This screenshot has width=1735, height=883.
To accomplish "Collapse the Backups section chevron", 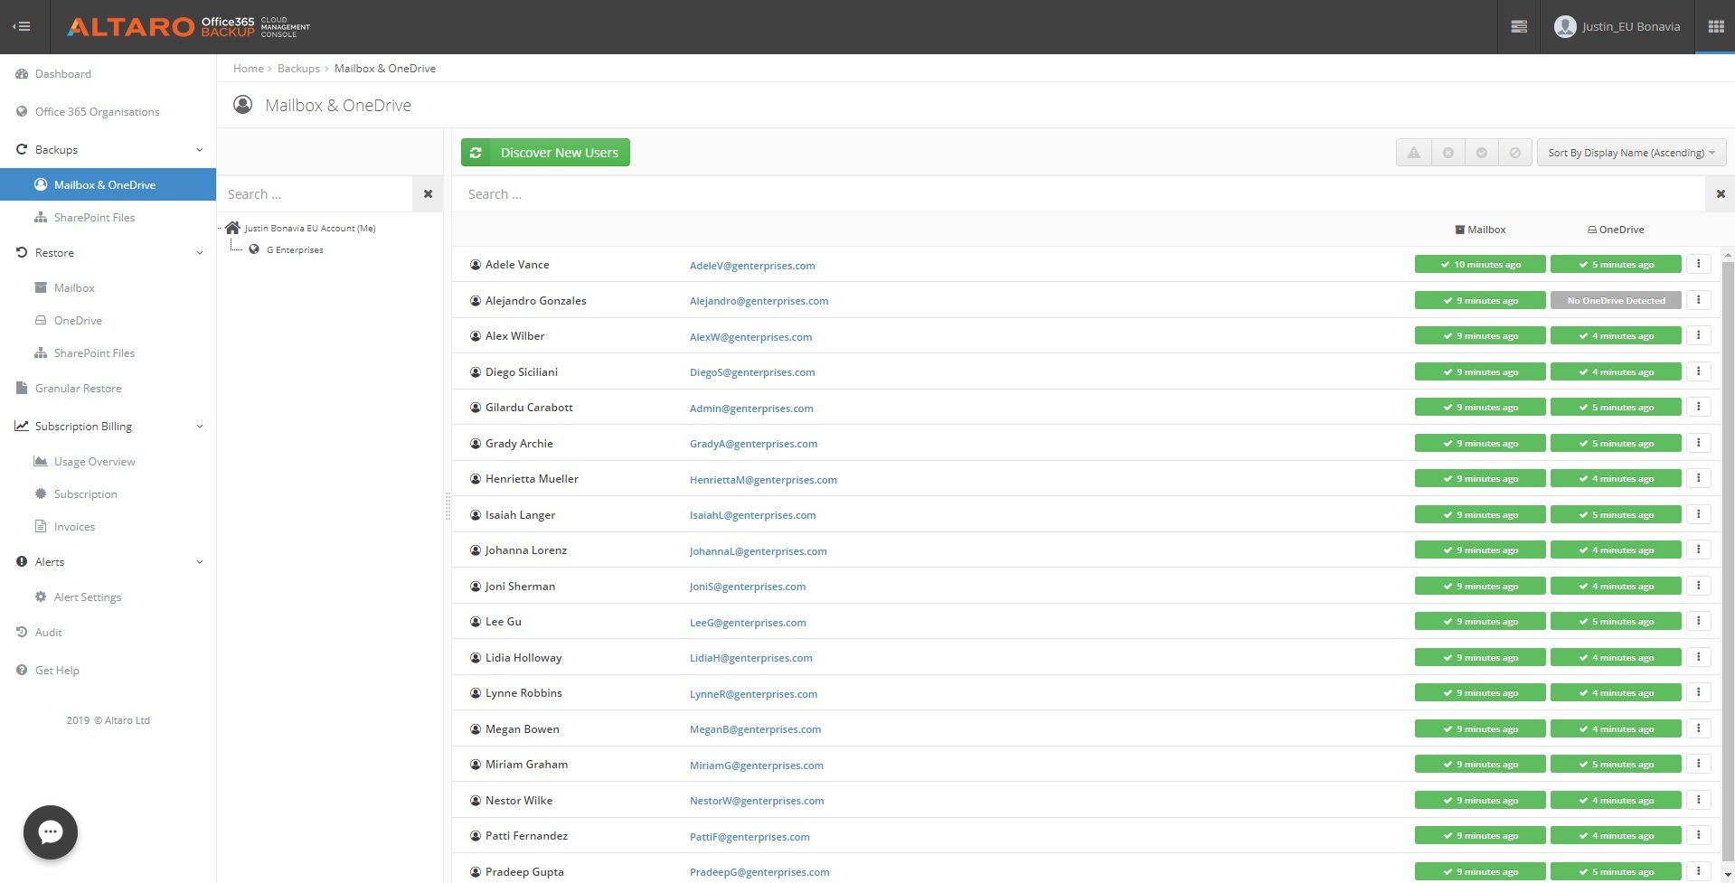I will point(199,149).
